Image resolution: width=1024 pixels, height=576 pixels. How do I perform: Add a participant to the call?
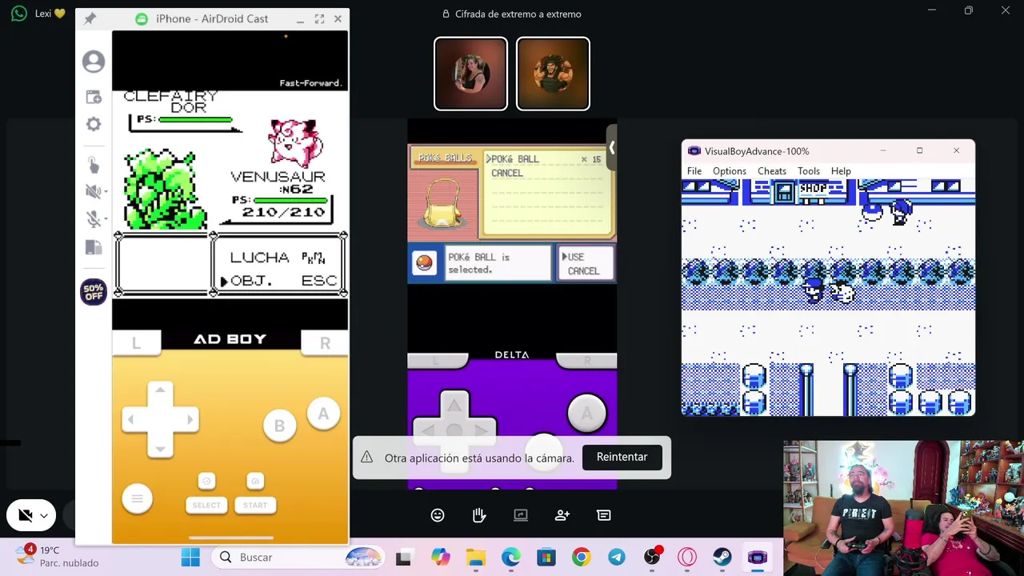[x=562, y=515]
